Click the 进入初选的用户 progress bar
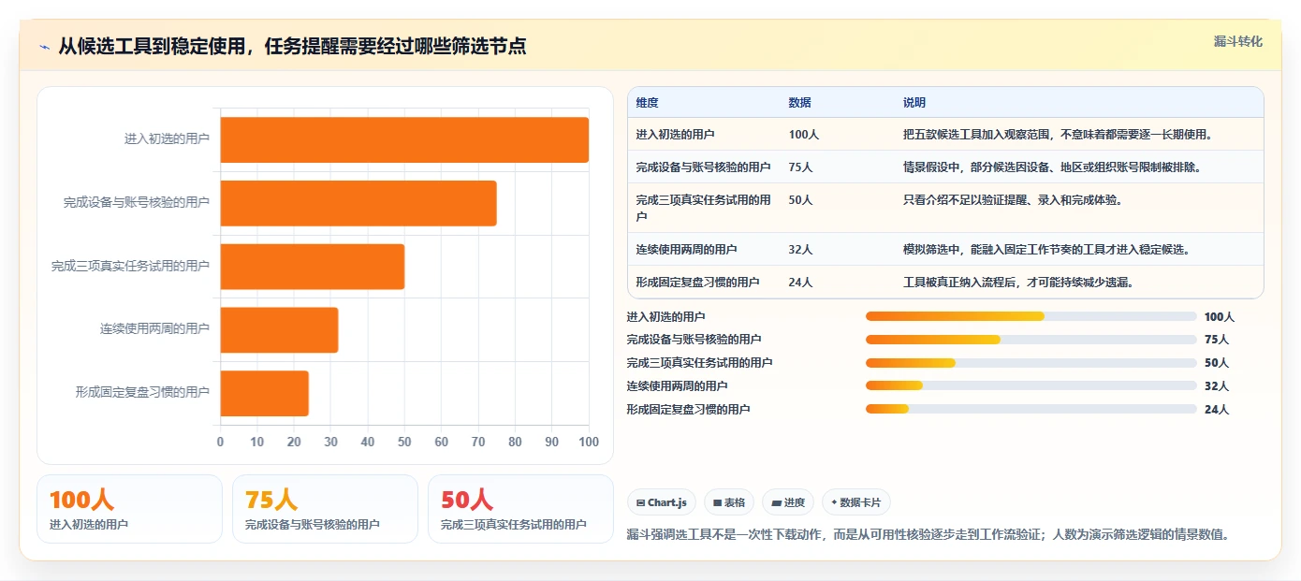This screenshot has height=581, width=1301. pyautogui.click(x=1031, y=316)
